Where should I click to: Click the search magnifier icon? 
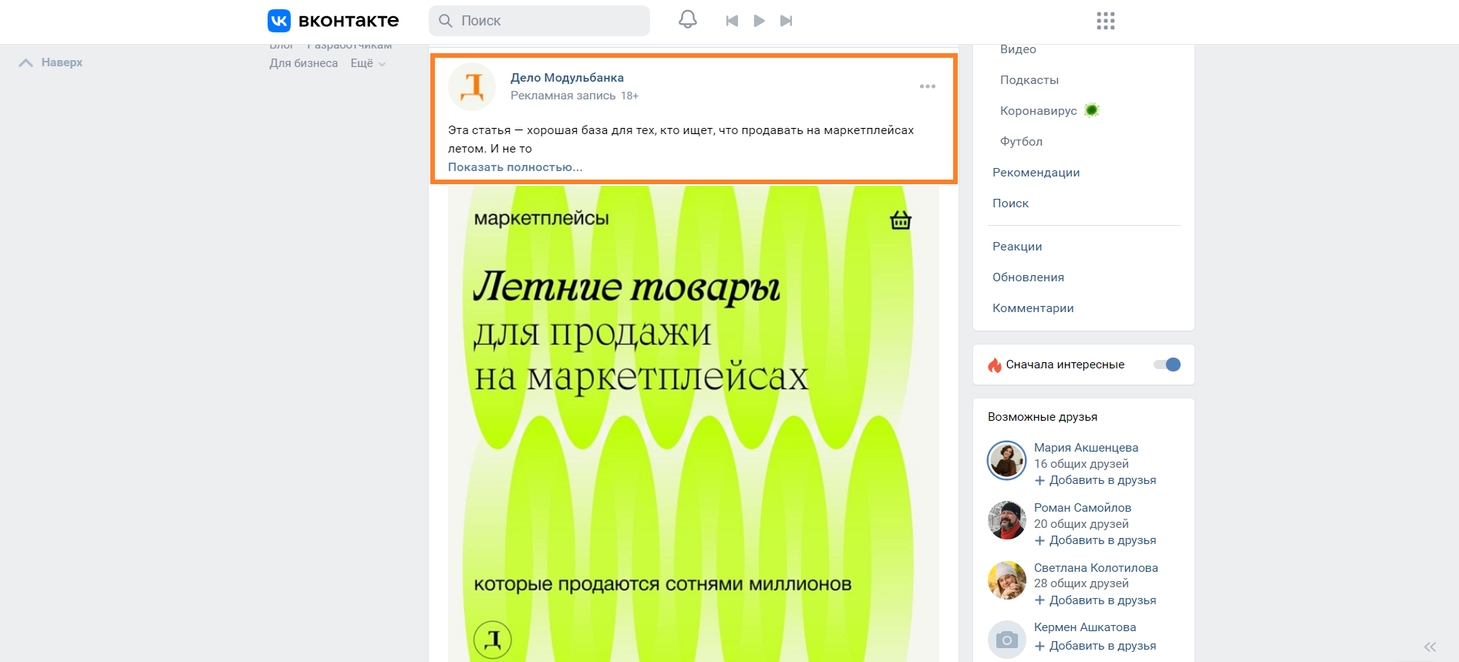[446, 21]
